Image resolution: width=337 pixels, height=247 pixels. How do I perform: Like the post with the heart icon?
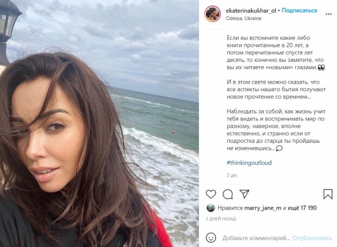(x=211, y=194)
